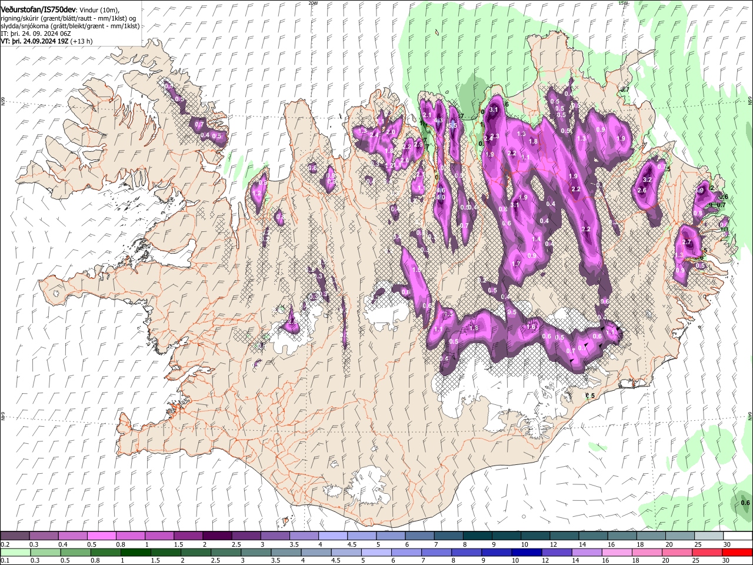
Task: Click the '2.9' snowfall value on the map
Action: click(419, 144)
